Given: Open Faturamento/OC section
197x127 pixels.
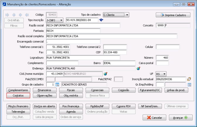Looking at the screenshot, I should pos(150,90).
